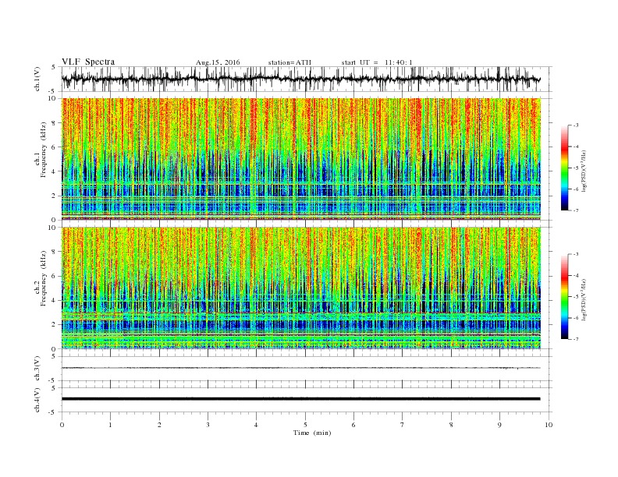Screen dimensions: 618x477
Task: Click the "5" tick label on the Time axis
Action: click(305, 425)
